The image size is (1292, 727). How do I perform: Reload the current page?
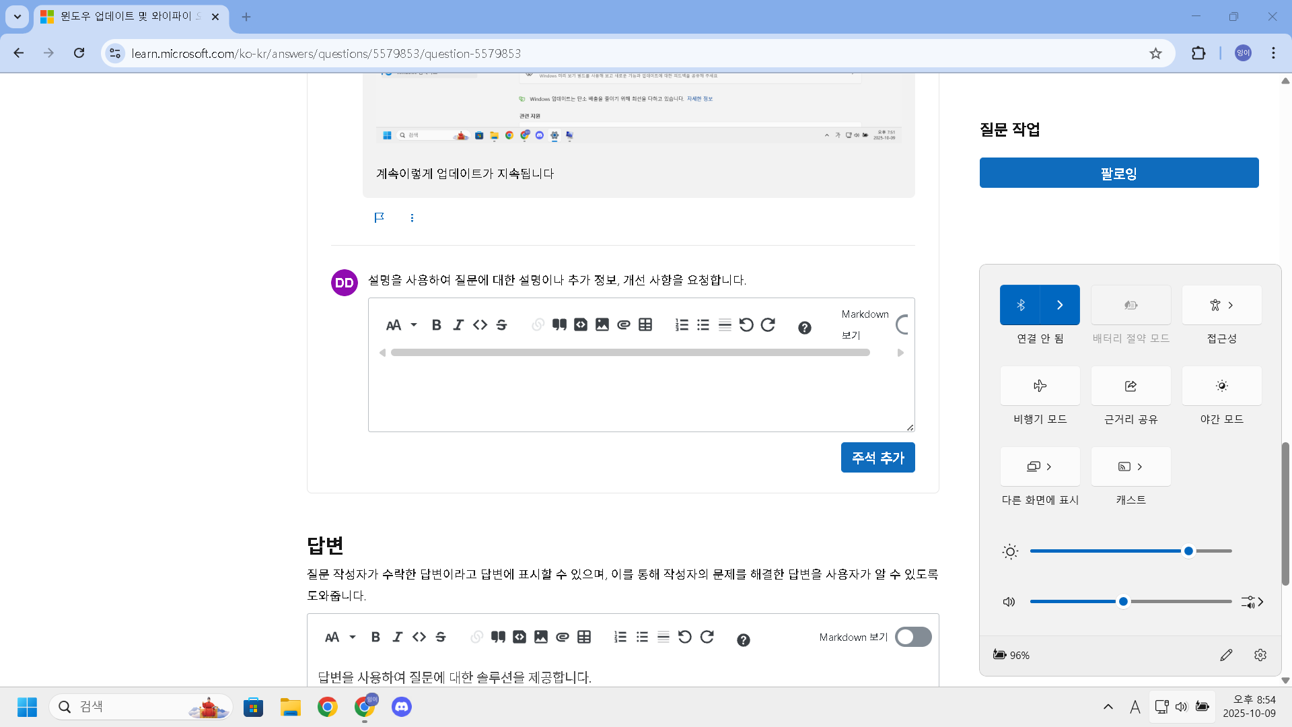tap(79, 53)
